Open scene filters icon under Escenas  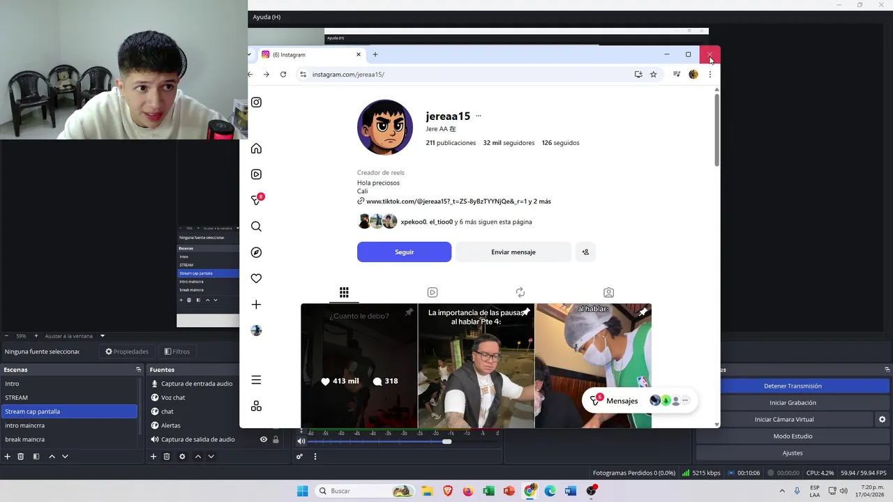tap(36, 457)
